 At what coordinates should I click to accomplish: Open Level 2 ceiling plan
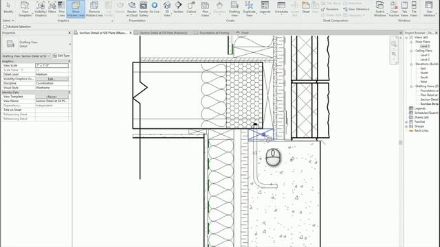[x=425, y=60]
